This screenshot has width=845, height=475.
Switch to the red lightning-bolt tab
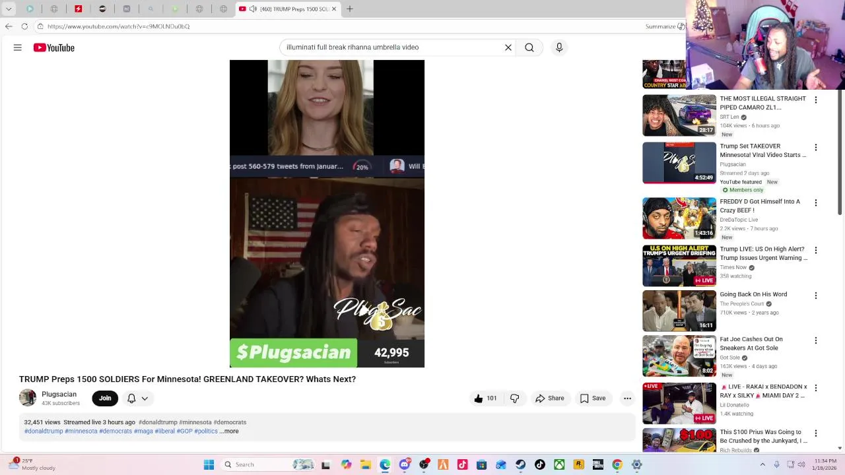tap(78, 9)
